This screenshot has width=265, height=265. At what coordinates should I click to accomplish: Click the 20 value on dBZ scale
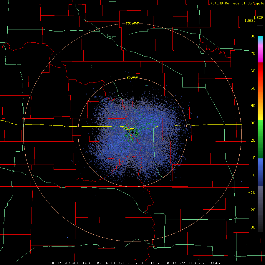253,140
